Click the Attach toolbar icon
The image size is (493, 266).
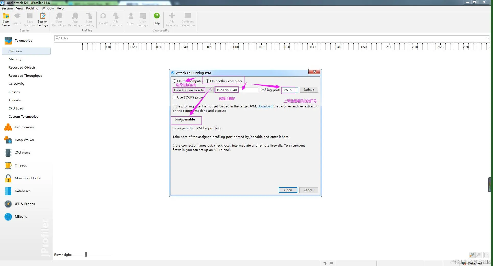(17, 19)
